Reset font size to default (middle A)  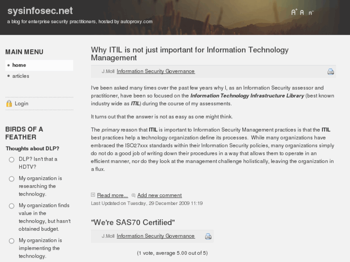(302, 12)
